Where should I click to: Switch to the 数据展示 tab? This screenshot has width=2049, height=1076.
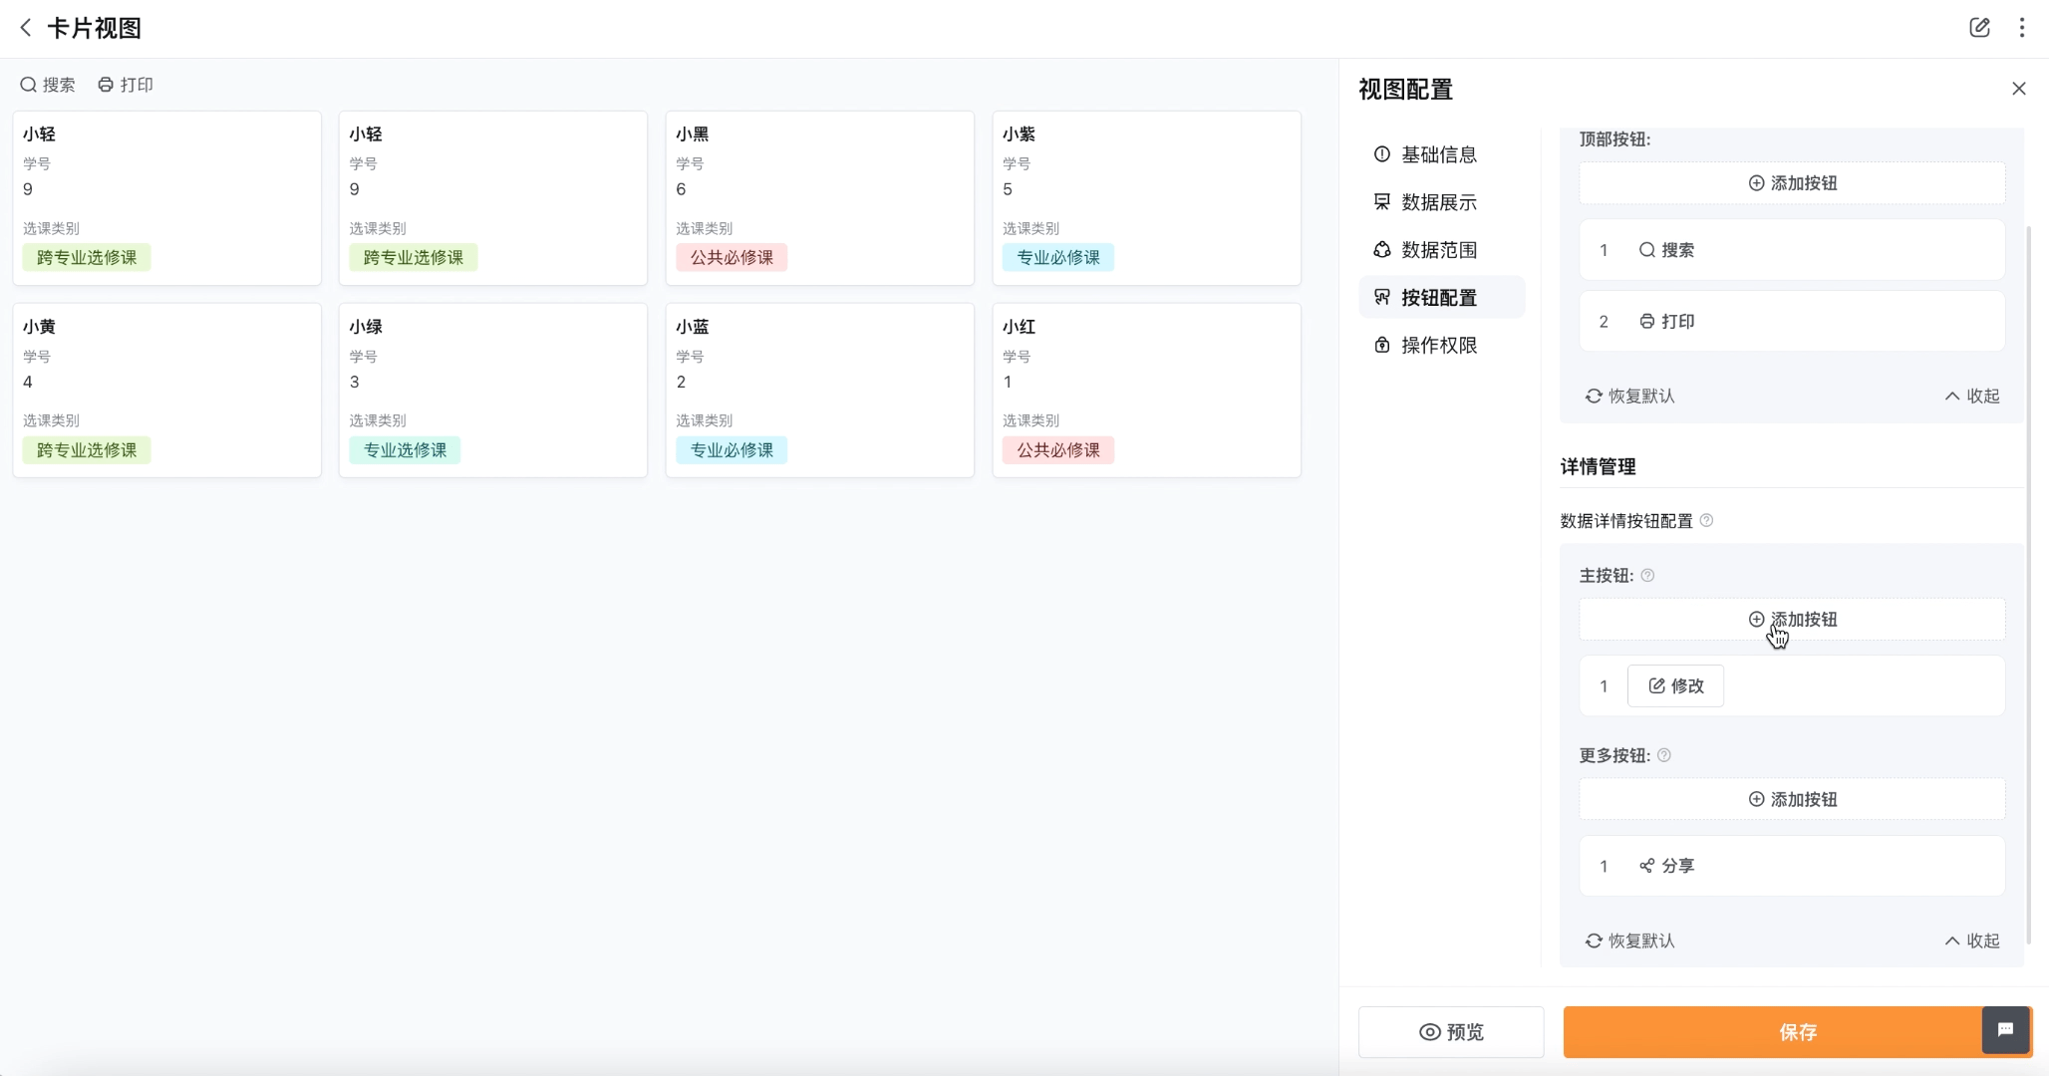pos(1441,202)
